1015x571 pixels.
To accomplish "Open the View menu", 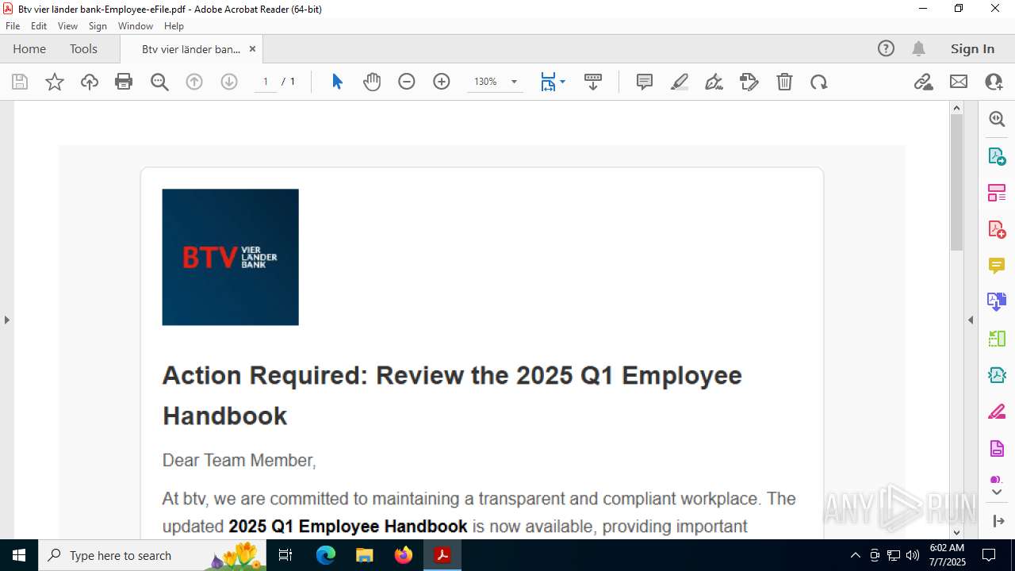I will [x=67, y=26].
